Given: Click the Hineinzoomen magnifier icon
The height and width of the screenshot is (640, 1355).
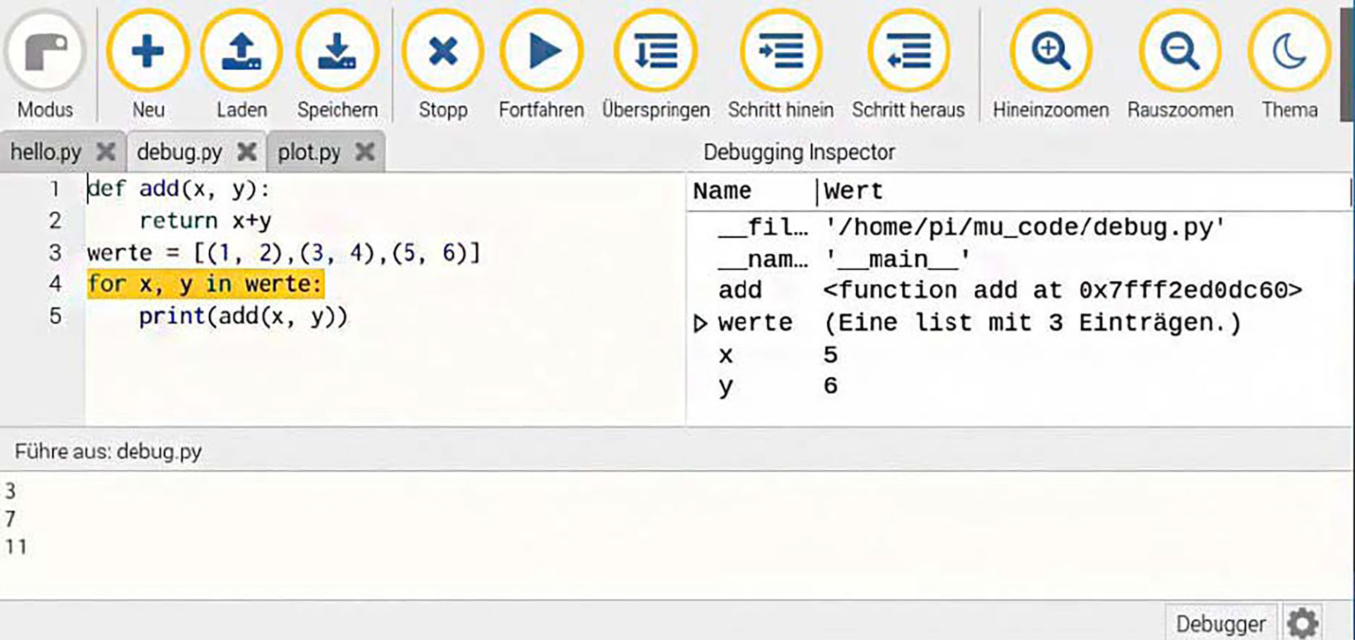Looking at the screenshot, I should coord(1050,51).
